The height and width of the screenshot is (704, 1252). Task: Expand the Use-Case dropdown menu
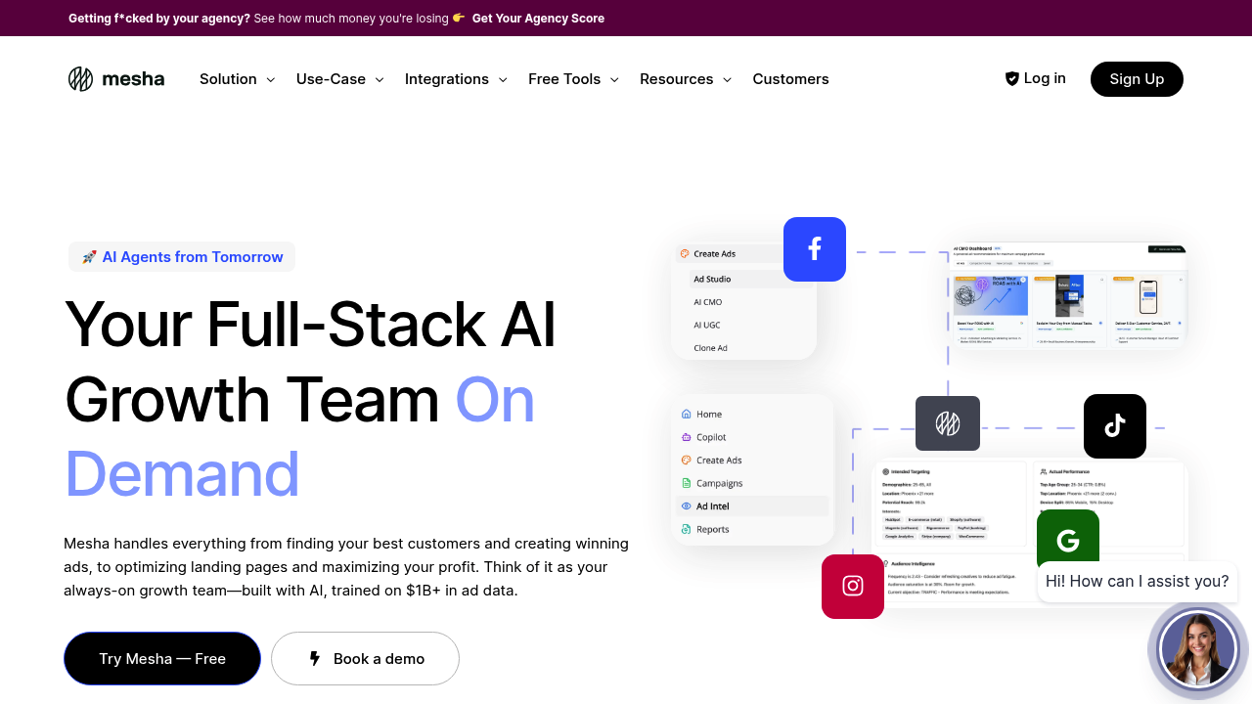[x=339, y=79]
